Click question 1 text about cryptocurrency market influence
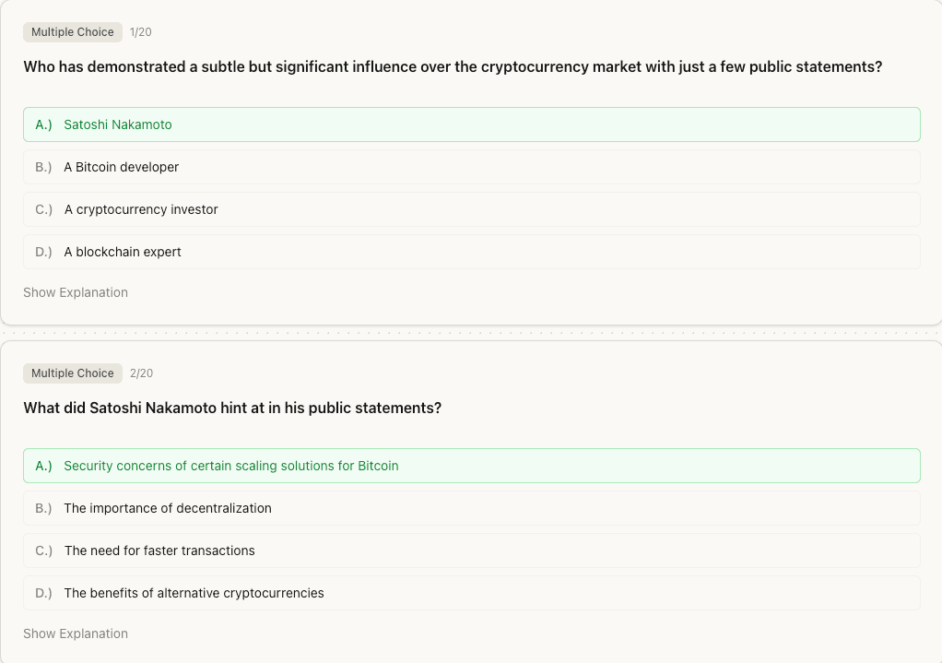 coord(453,65)
